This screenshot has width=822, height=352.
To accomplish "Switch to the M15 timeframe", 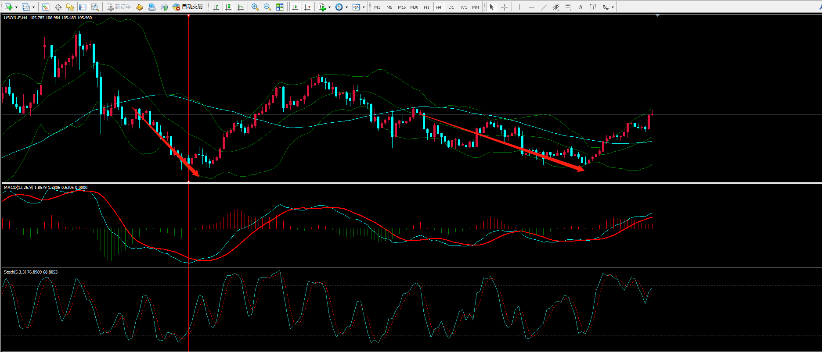I will click(402, 7).
